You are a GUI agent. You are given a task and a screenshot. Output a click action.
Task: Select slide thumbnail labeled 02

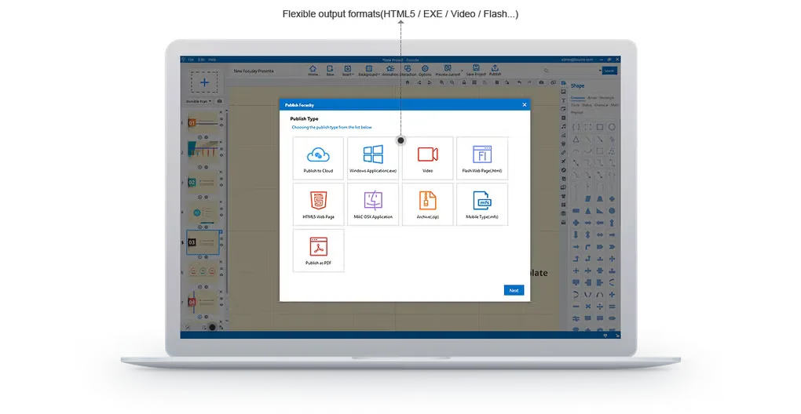click(x=203, y=183)
